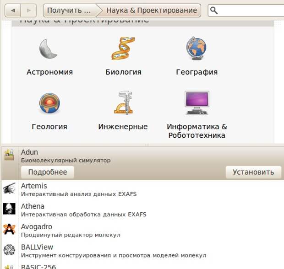Select the Астрономия label

pyautogui.click(x=49, y=72)
